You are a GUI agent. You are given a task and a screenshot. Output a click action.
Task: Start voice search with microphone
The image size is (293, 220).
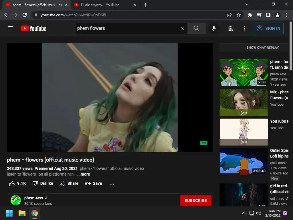(x=213, y=28)
